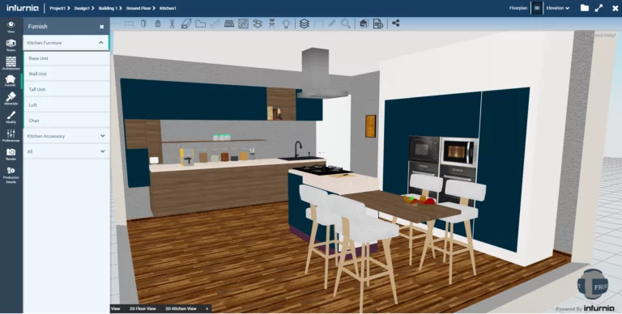
Task: Open the 2D Floor View tab
Action: tap(143, 308)
